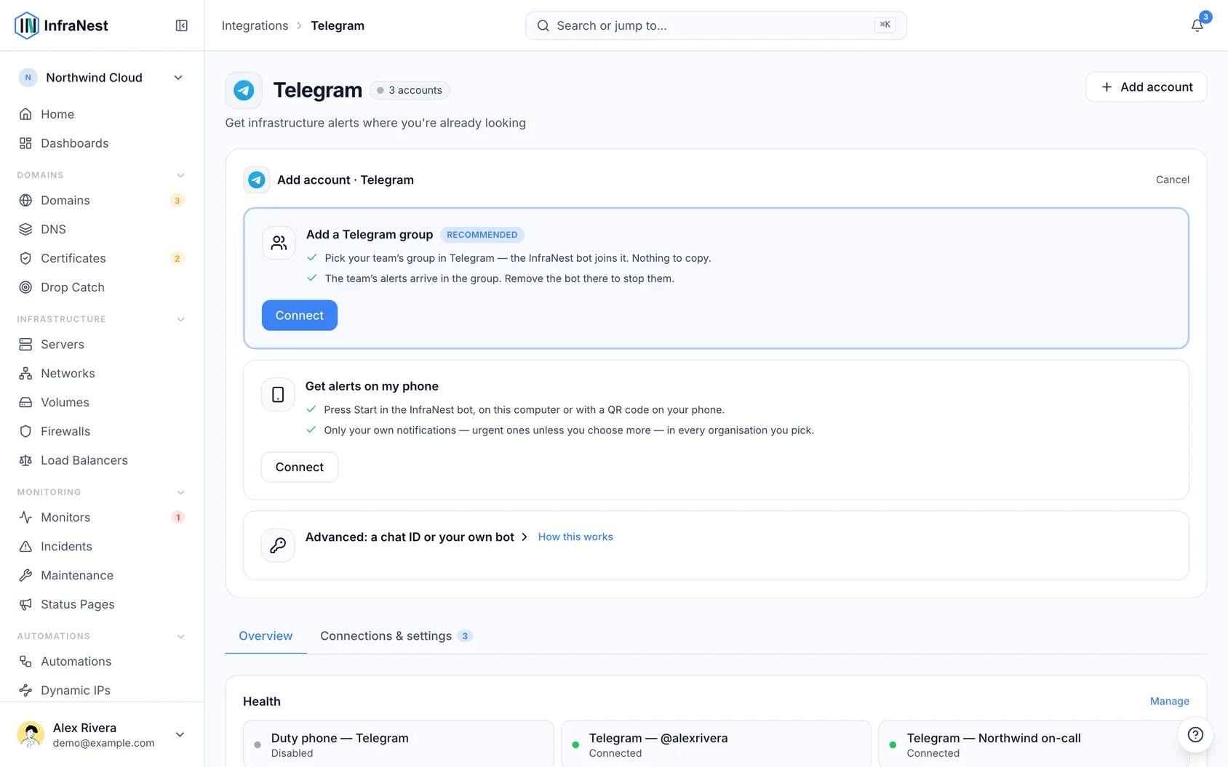
Task: Open the notifications bell
Action: click(1197, 25)
